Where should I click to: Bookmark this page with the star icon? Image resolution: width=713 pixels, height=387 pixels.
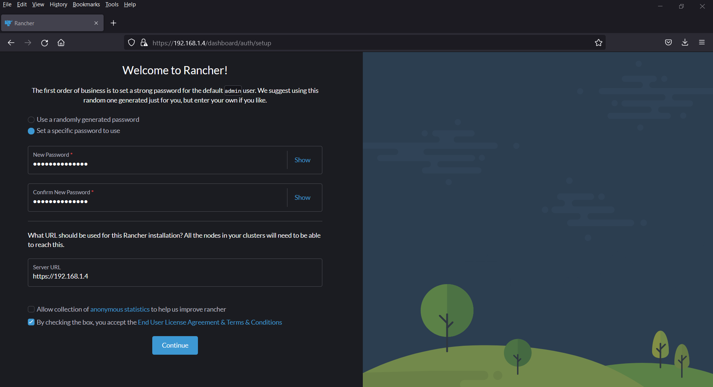point(599,43)
